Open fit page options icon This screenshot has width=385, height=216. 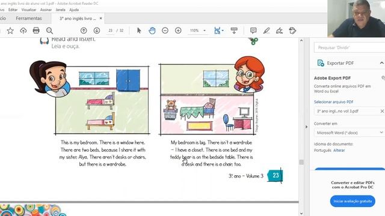tap(217, 31)
